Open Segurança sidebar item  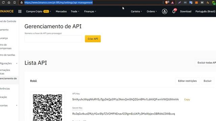4,38
